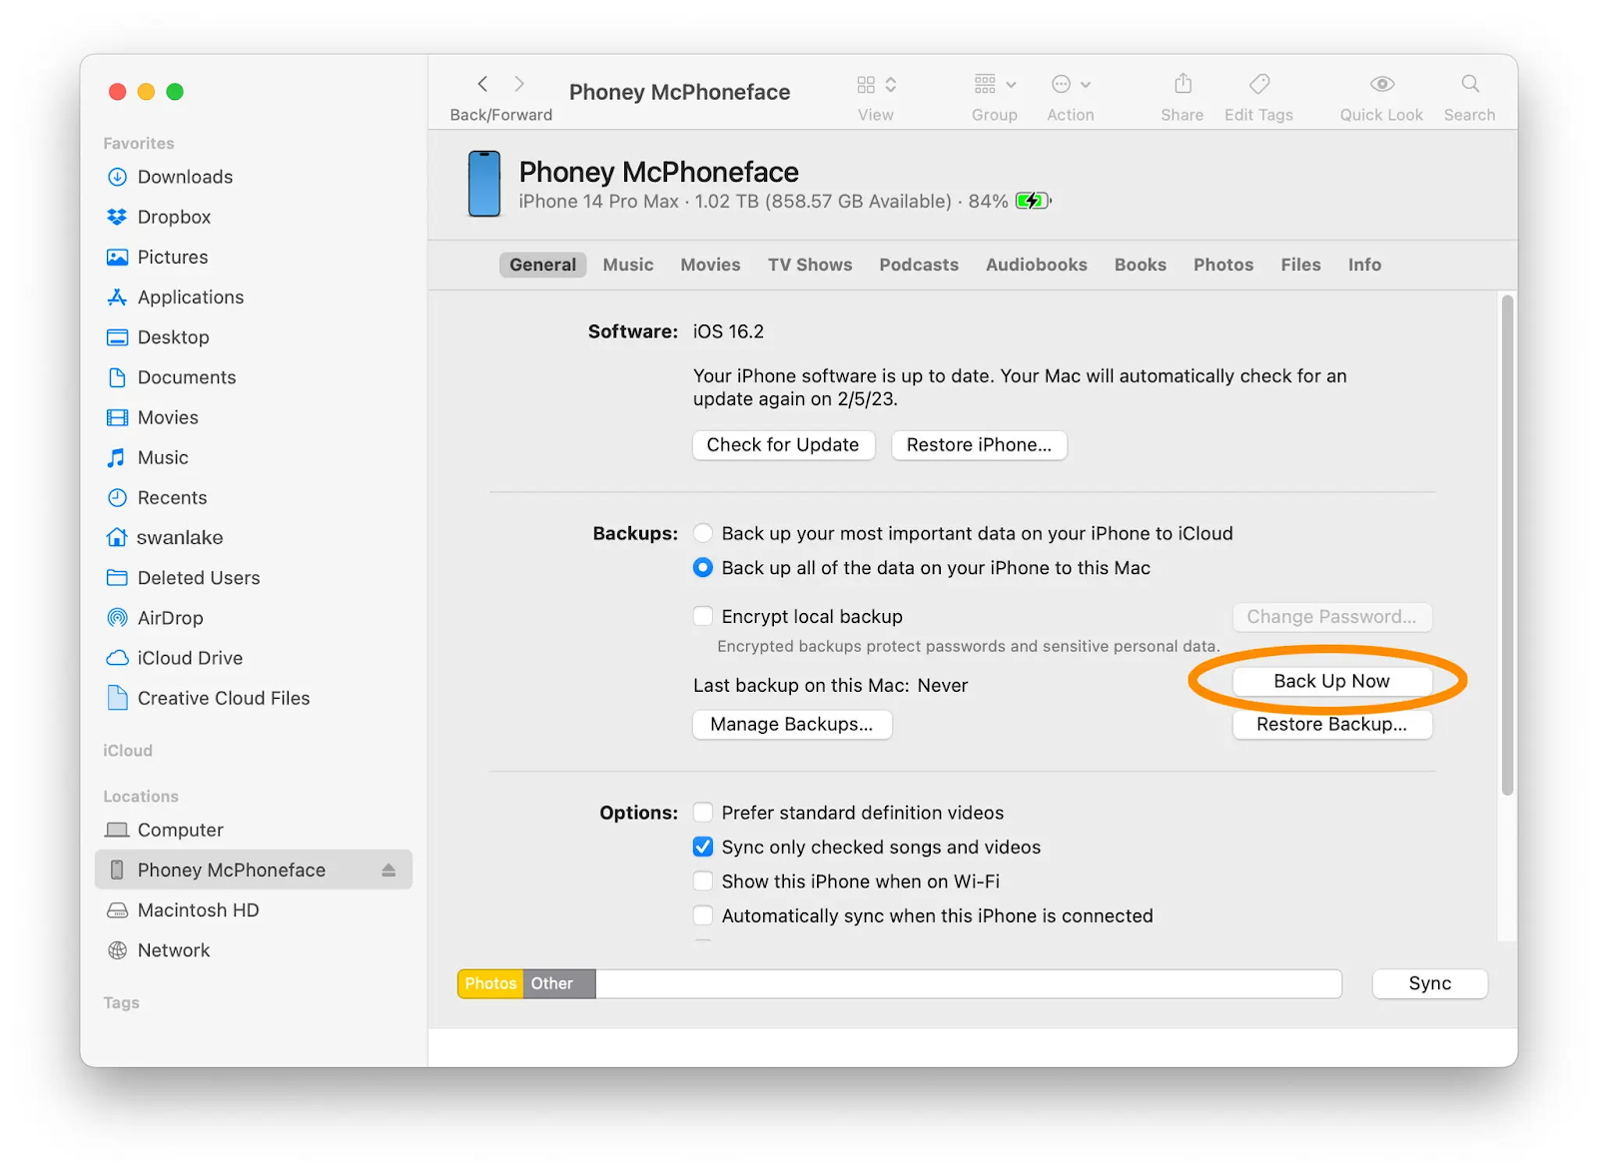Open the Group dropdown in toolbar

pyautogui.click(x=995, y=85)
